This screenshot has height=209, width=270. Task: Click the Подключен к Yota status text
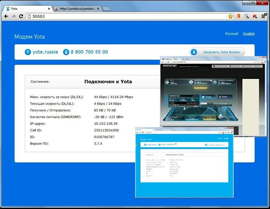(x=108, y=81)
